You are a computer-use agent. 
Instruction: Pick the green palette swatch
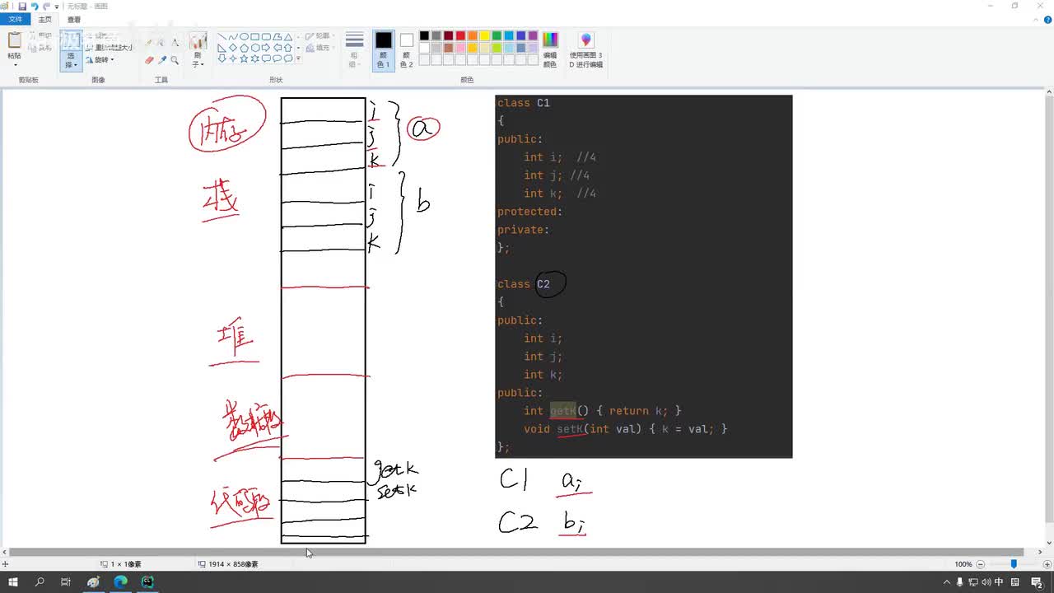(497, 36)
